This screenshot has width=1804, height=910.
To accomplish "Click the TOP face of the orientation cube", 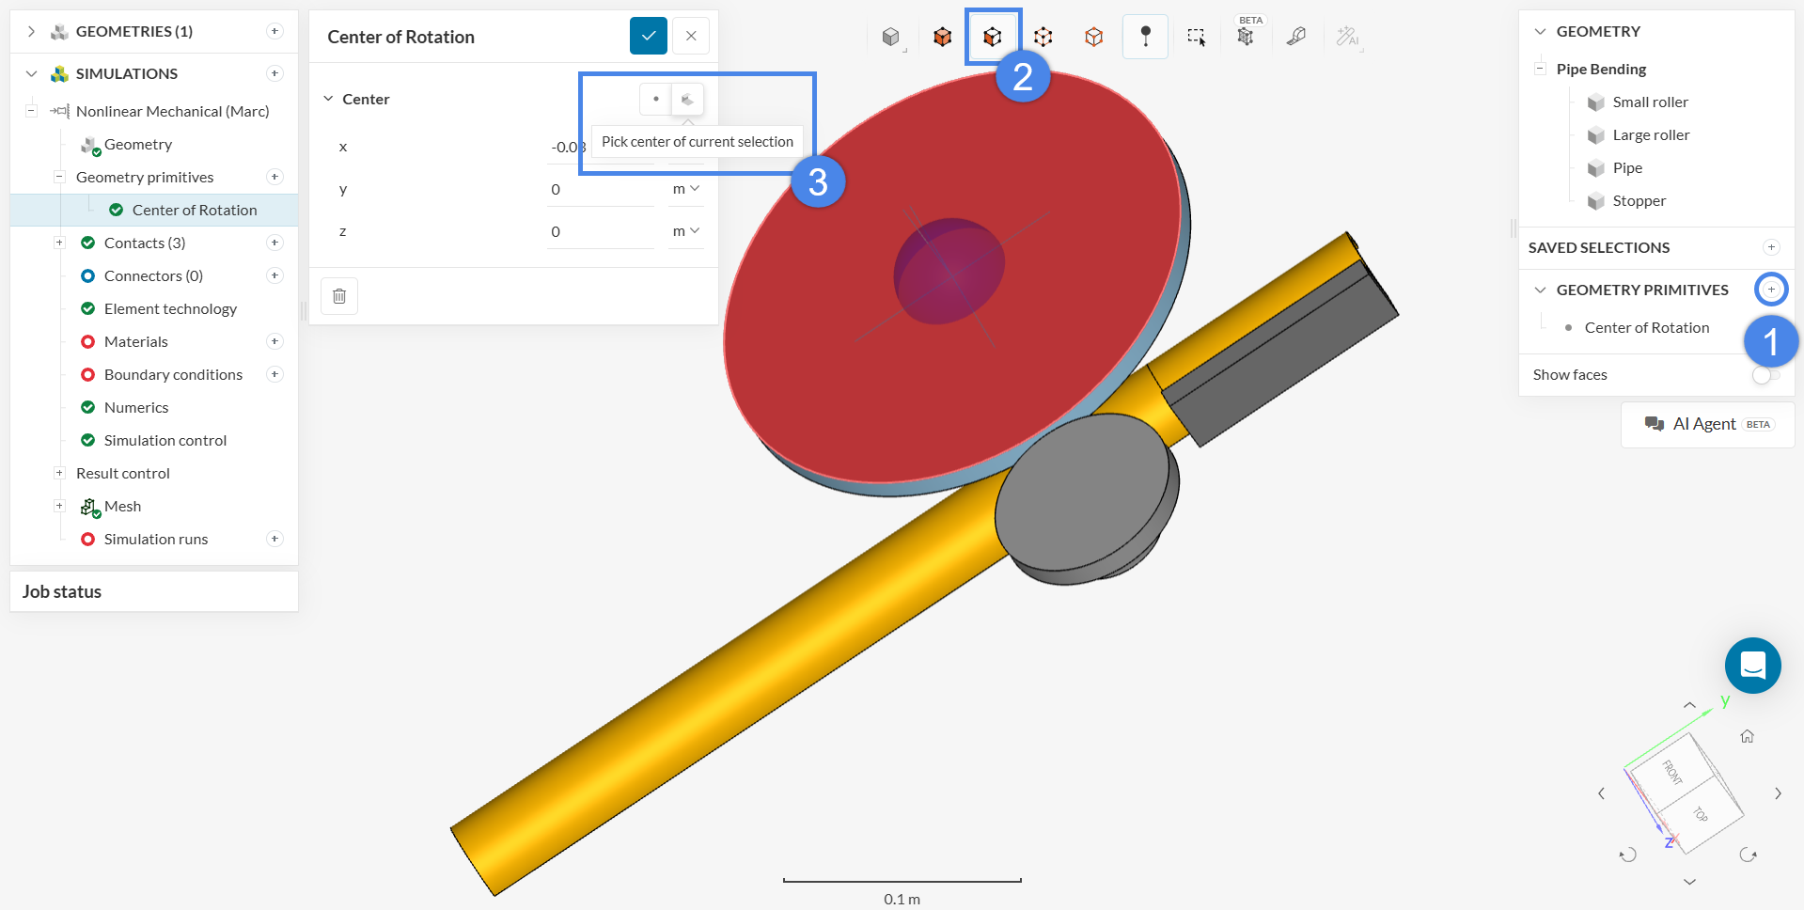I will [x=1700, y=814].
